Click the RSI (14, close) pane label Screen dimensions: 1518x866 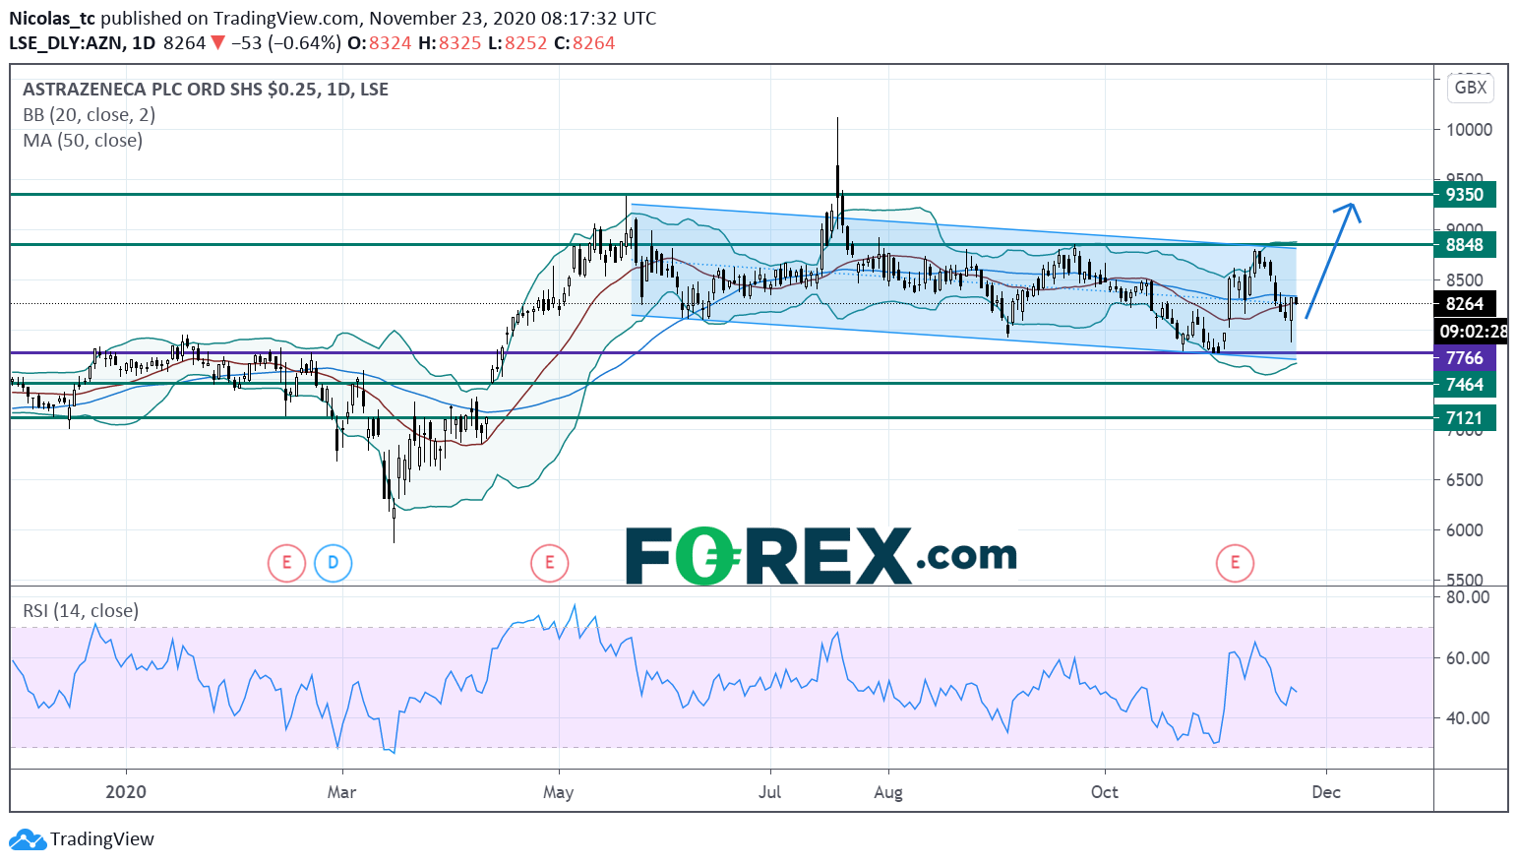pyautogui.click(x=81, y=611)
